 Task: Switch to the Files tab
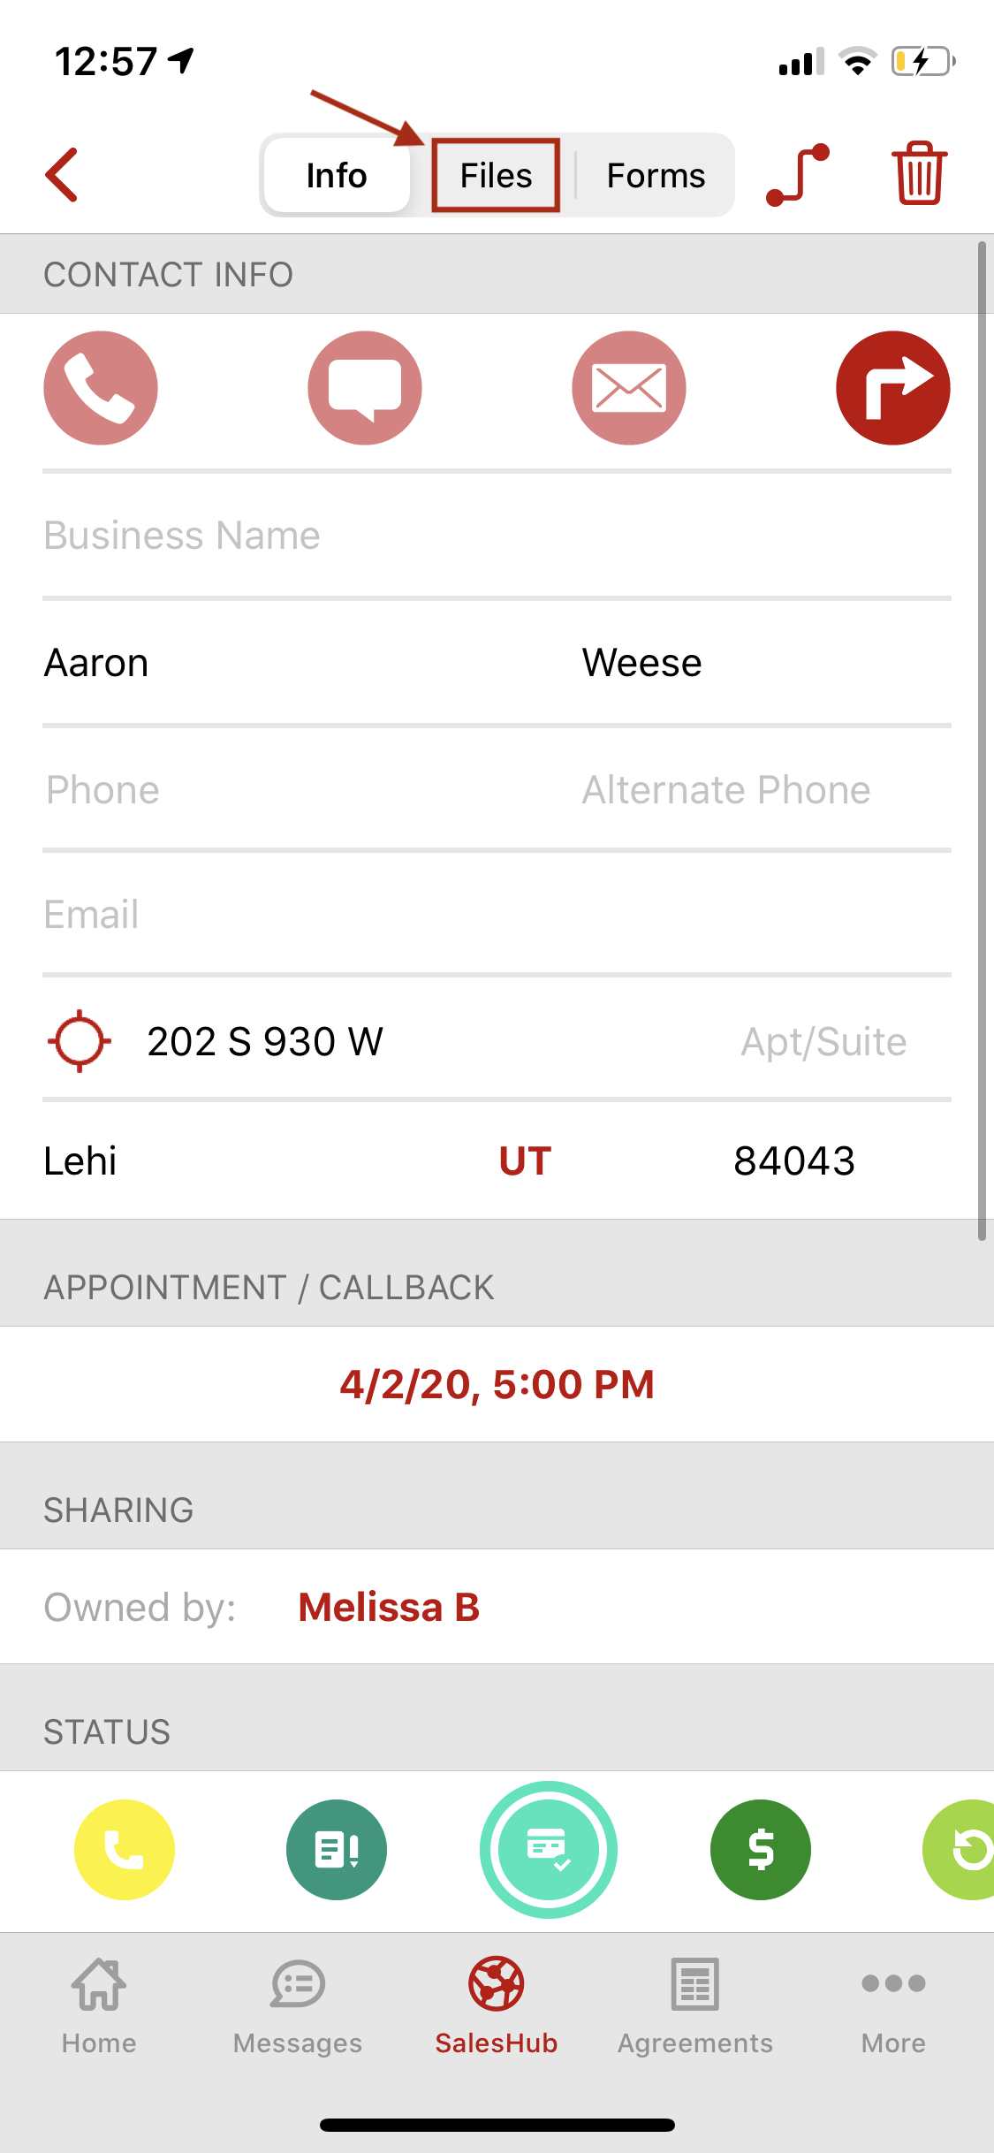click(496, 175)
